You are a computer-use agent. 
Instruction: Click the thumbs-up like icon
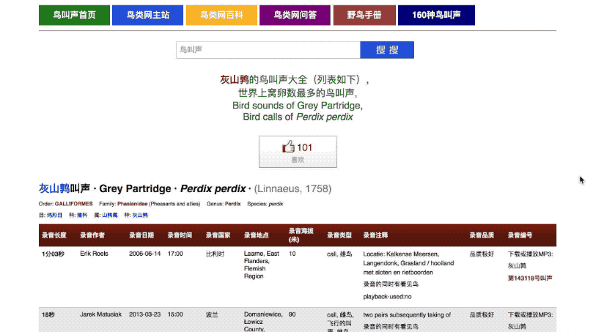288,147
